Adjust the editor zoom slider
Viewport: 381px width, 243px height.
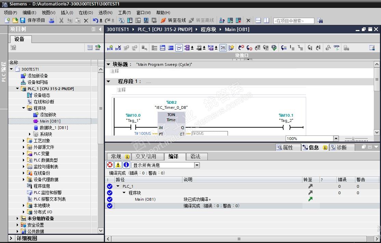353,139
